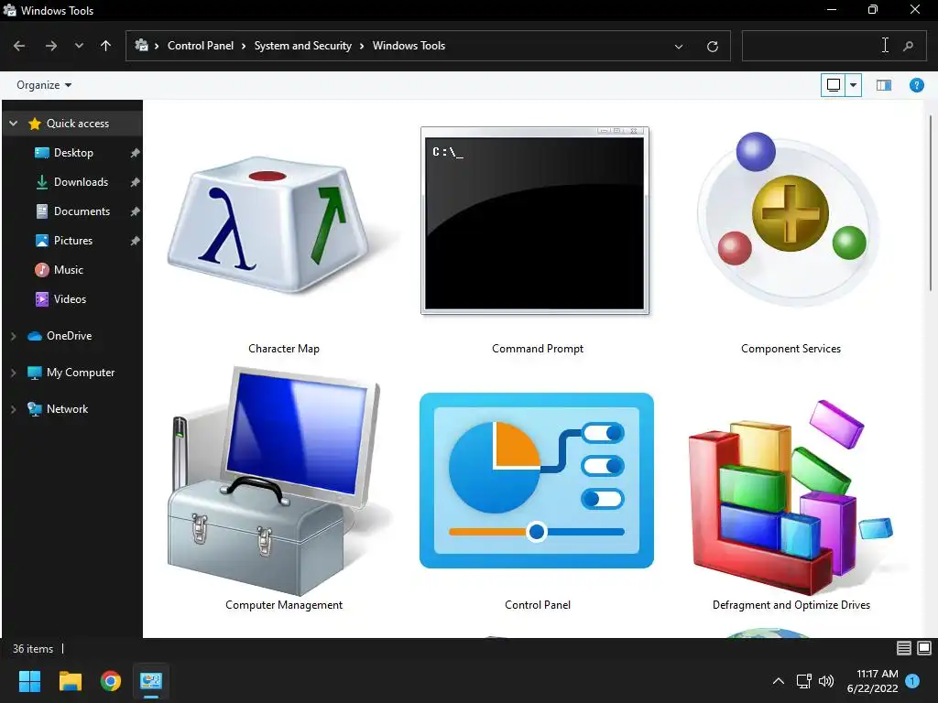Screen dimensions: 938x703
Task: Refresh the Windows Tools folder
Action: click(712, 46)
